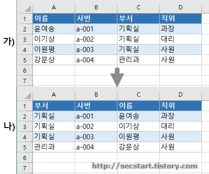Click the 과장 cell in sheet 나

tap(180, 116)
